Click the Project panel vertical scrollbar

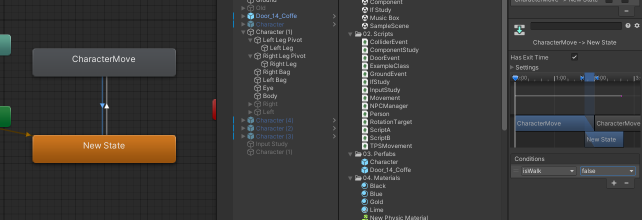point(504,65)
